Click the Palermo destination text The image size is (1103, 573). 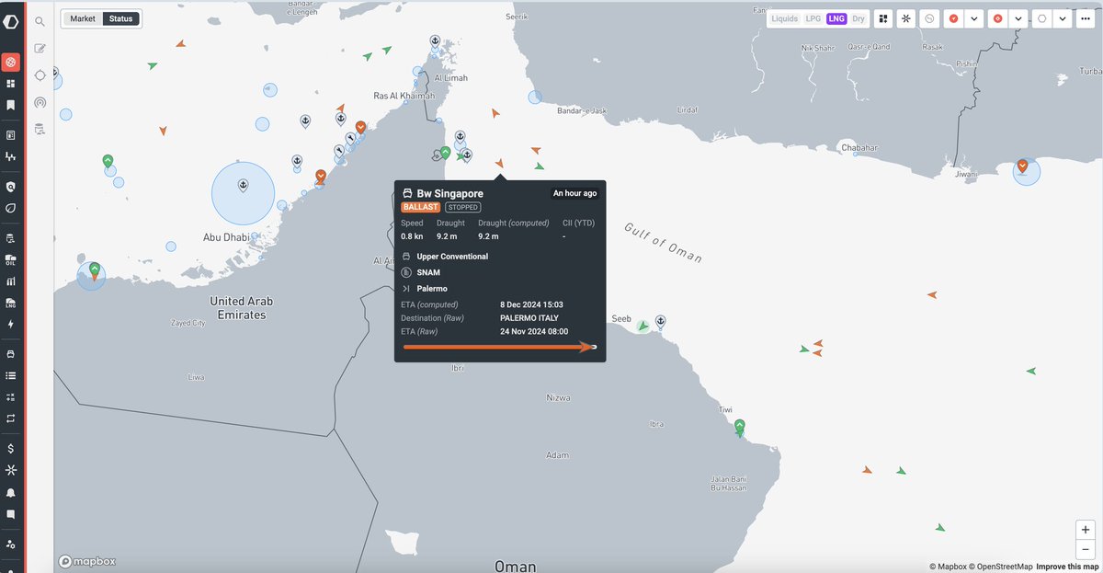coord(432,289)
